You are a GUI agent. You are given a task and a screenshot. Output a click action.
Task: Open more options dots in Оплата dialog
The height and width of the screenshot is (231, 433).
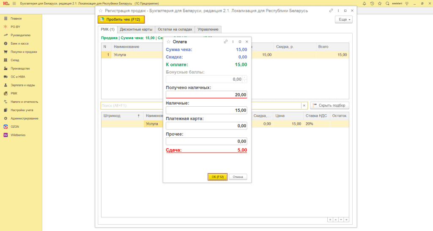(x=233, y=42)
